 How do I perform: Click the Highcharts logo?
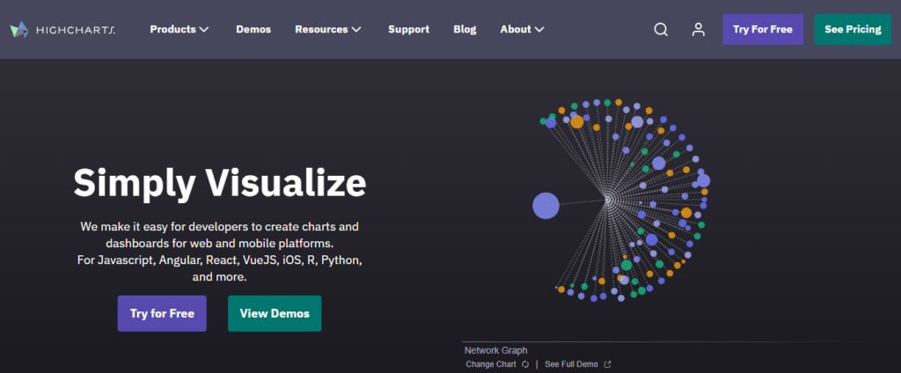pyautogui.click(x=62, y=29)
